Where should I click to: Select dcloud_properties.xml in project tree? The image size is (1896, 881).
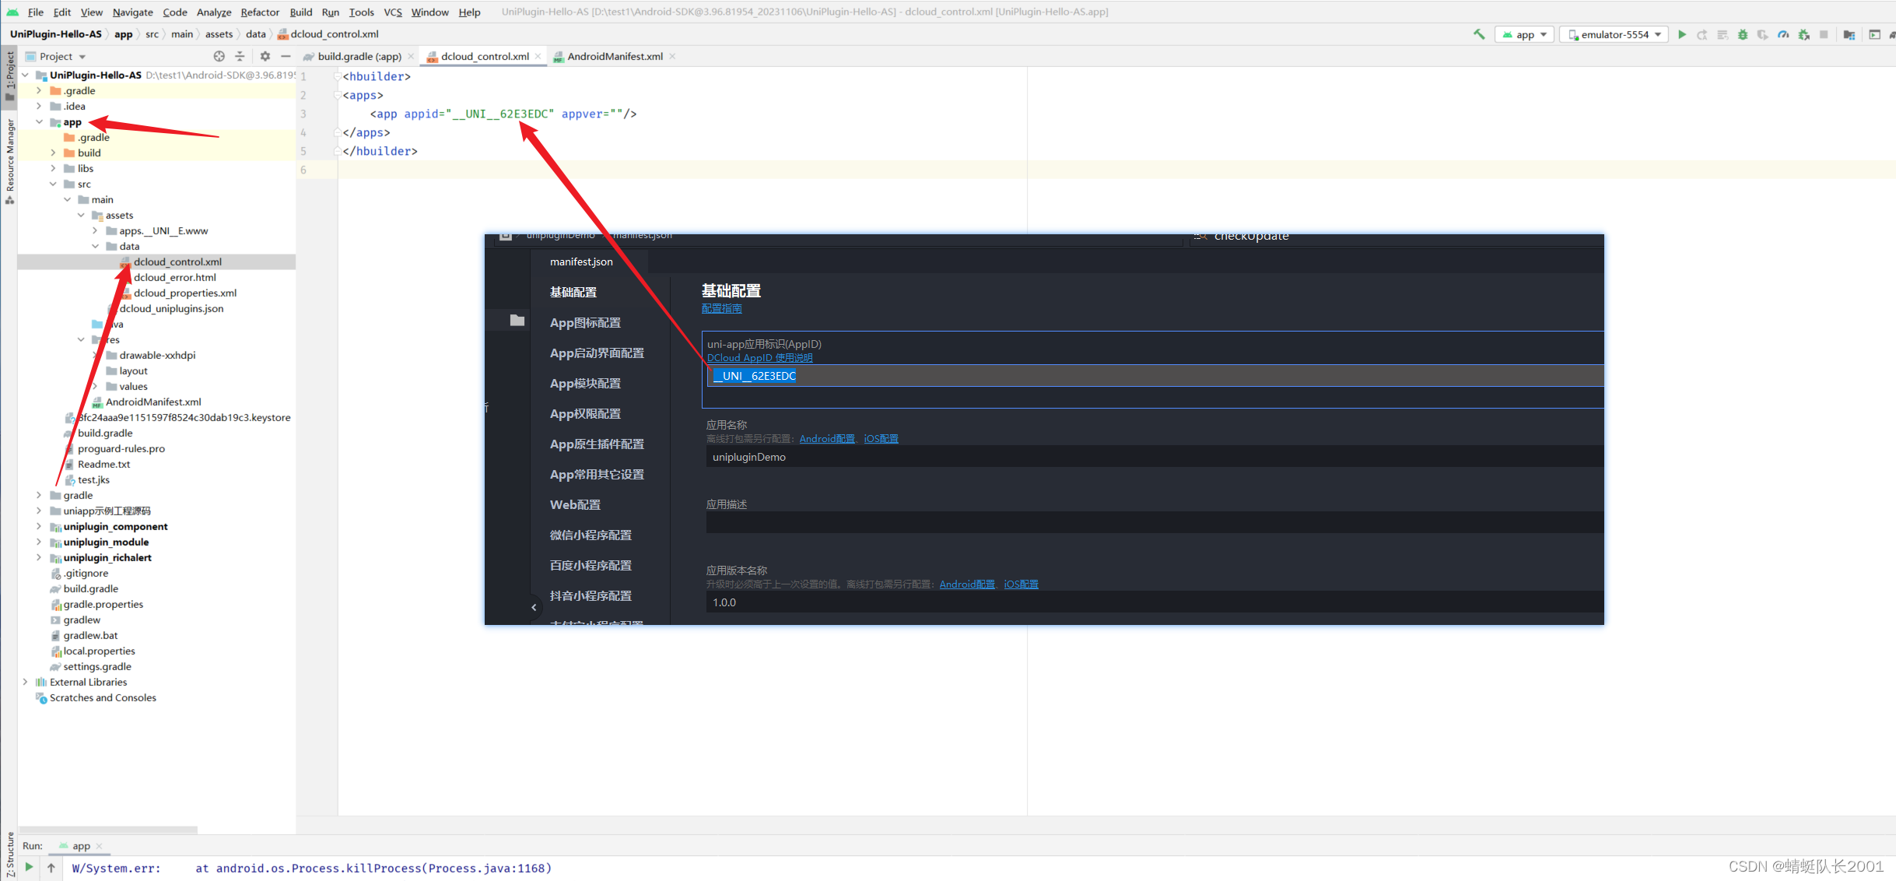pyautogui.click(x=184, y=293)
